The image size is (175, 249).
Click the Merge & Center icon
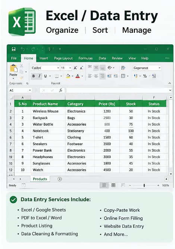[123, 76]
